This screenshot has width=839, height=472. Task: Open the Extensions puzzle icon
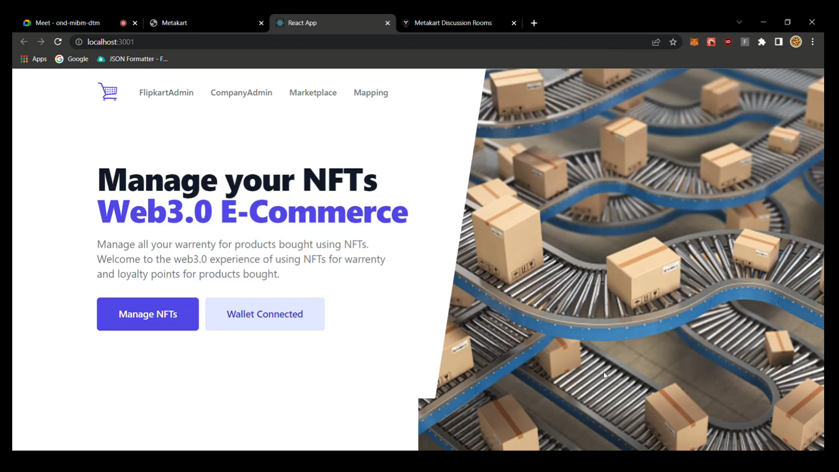pyautogui.click(x=762, y=42)
